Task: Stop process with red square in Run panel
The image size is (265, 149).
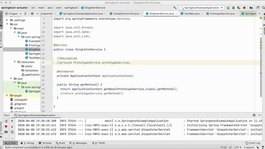Action: (6, 126)
